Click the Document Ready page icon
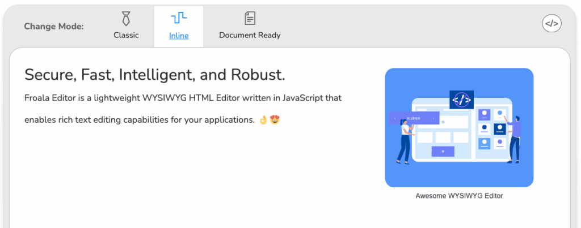Image resolution: width=581 pixels, height=228 pixels. 250,19
